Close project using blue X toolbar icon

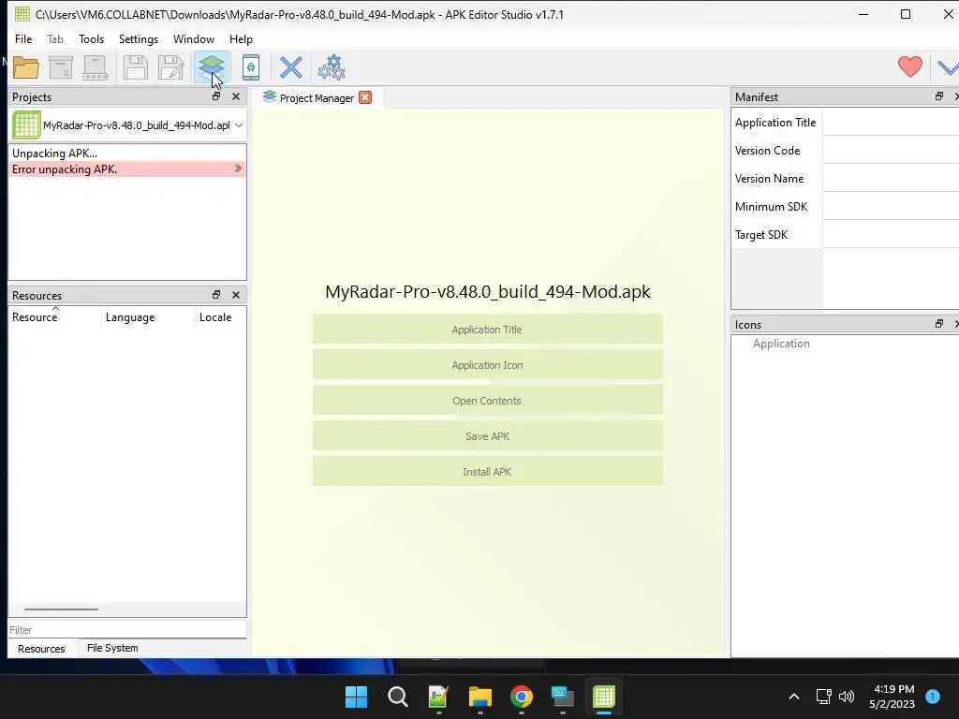coord(291,67)
